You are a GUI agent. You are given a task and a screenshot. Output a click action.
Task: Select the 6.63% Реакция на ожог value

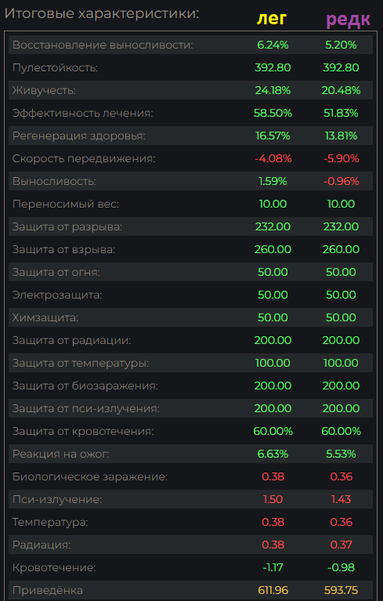click(273, 454)
